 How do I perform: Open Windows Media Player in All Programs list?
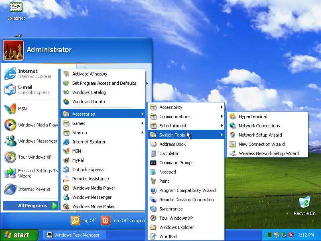[x=103, y=188]
